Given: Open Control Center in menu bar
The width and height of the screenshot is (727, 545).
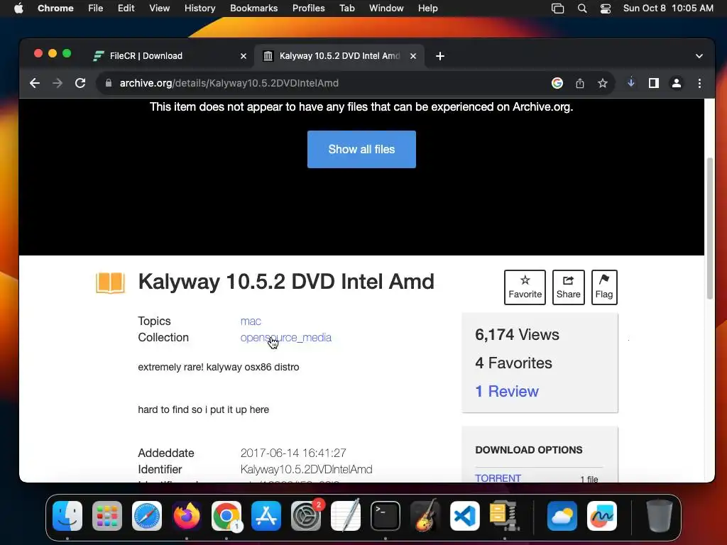Looking at the screenshot, I should click(606, 9).
